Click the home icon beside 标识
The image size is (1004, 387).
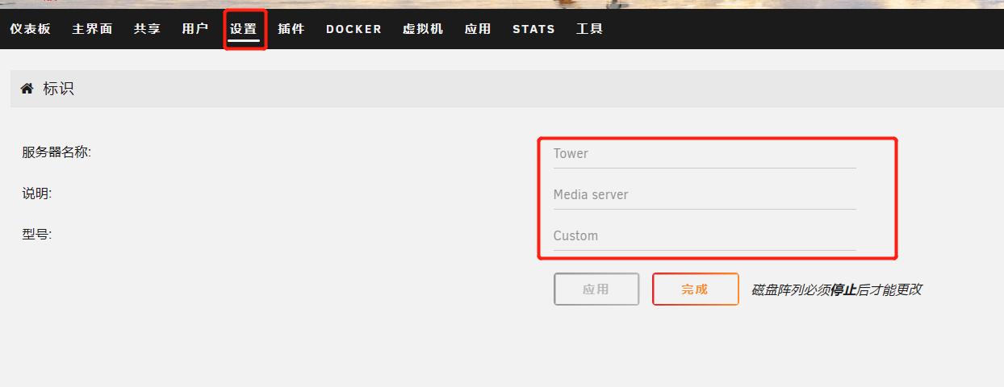pos(27,89)
